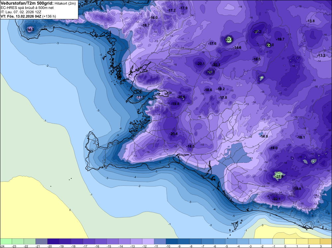Select the pale yellow legend swatch labeled 0

click(290, 241)
